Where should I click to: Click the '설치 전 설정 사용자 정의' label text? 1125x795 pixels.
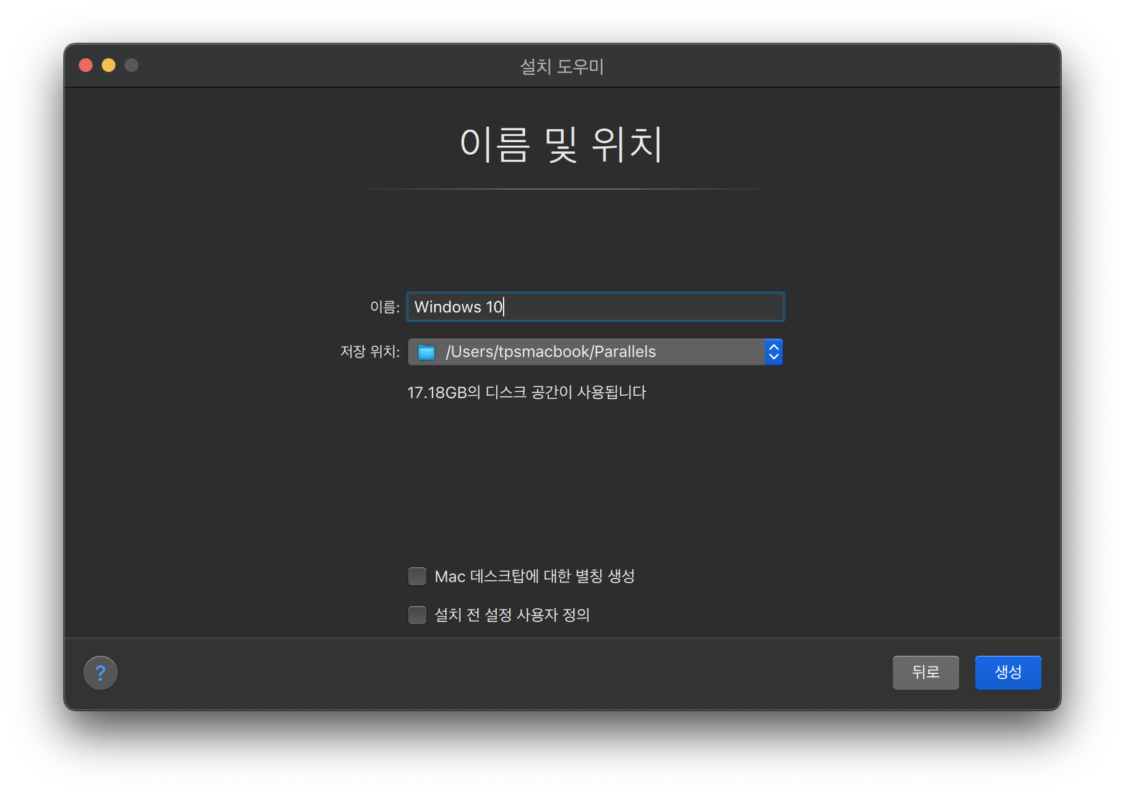point(512,615)
